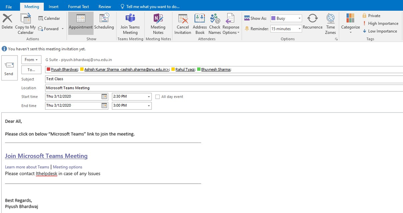The image size is (403, 213).
Task: Expand Forward dropdown arrow
Action: (x=62, y=28)
